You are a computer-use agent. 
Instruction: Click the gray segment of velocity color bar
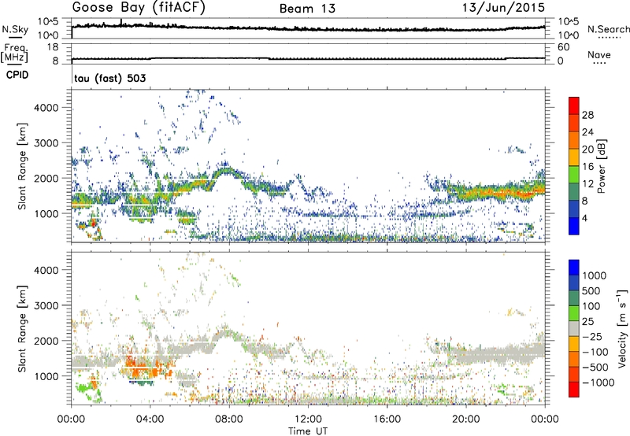574,328
